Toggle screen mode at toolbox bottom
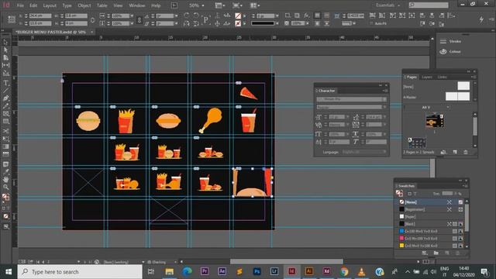 (x=5, y=226)
